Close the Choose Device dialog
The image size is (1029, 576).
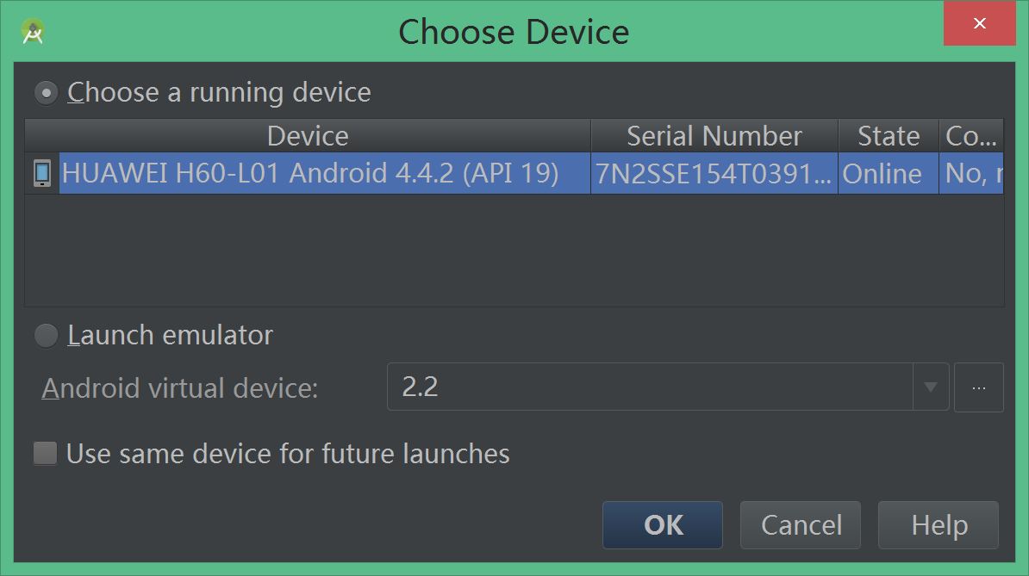click(979, 24)
